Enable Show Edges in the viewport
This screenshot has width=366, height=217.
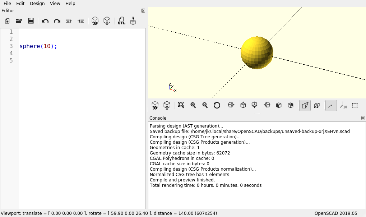[355, 105]
